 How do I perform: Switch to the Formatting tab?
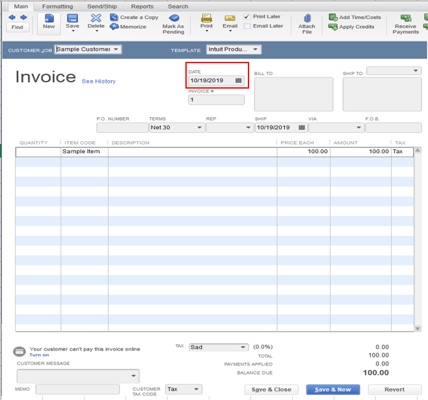point(57,7)
